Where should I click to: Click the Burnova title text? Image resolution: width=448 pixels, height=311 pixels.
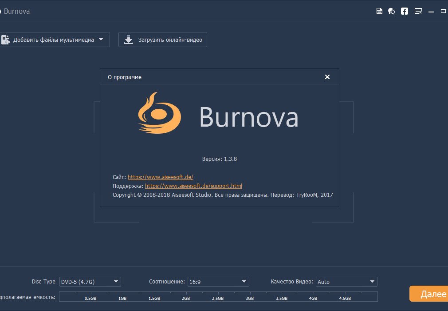pos(16,11)
